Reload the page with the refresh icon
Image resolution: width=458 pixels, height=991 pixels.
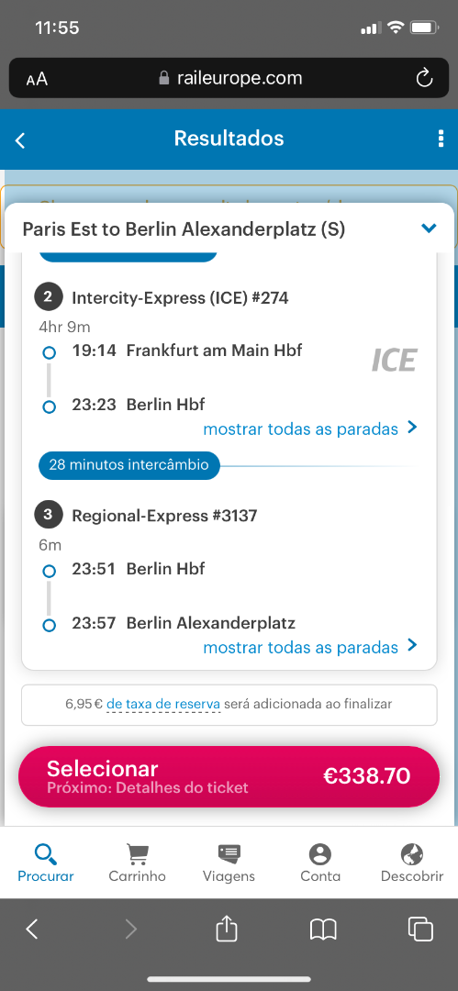[x=424, y=78]
